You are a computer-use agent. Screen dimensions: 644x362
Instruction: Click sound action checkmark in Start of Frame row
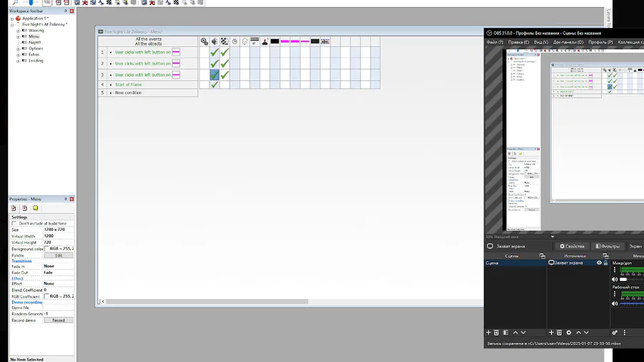215,84
